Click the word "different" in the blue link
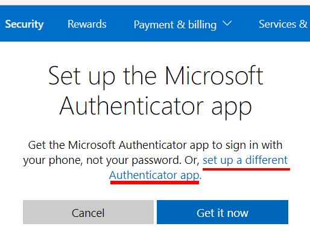Image resolution: width=310 pixels, height=235 pixels. pyautogui.click(x=267, y=160)
